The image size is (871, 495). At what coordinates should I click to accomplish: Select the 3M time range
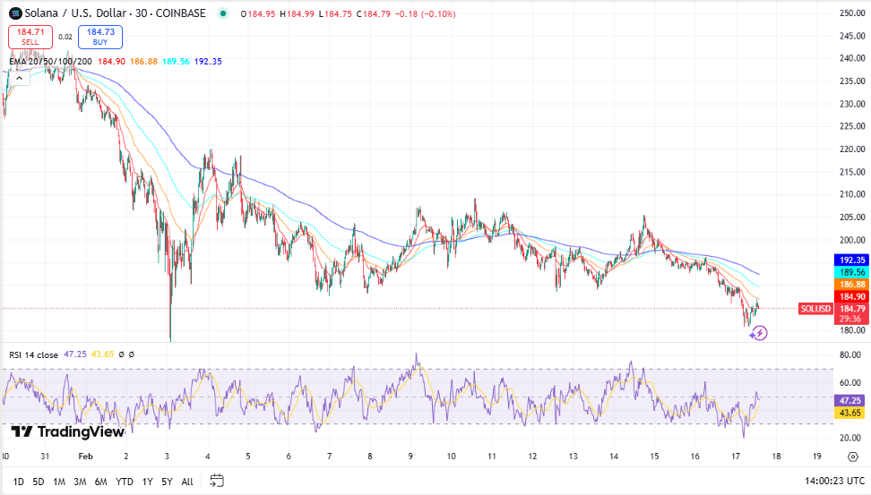pos(80,482)
